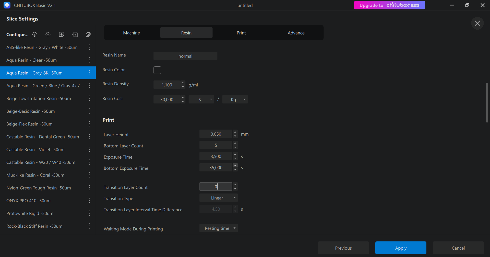Click the Cancel button
Screen dimensions: 490x257
458,248
